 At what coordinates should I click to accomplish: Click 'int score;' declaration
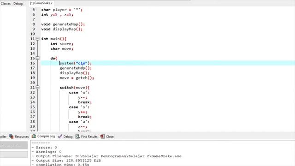click(x=62, y=44)
